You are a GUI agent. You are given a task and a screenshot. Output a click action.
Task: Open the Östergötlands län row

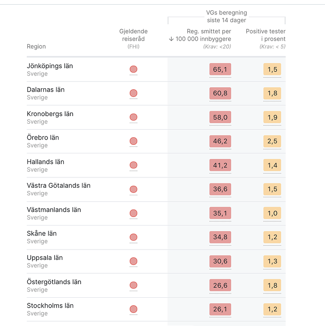tap(54, 282)
